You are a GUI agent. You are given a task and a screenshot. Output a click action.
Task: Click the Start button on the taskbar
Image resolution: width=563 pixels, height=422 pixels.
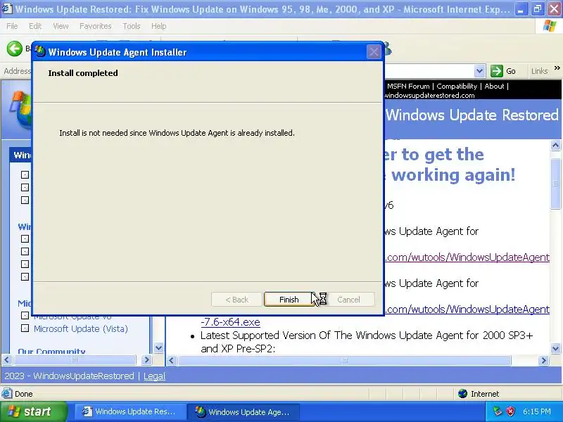(x=34, y=411)
